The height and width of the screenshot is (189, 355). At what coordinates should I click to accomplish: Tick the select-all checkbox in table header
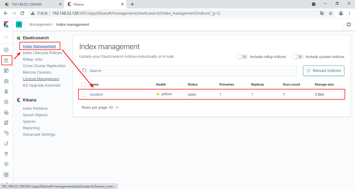point(83,84)
